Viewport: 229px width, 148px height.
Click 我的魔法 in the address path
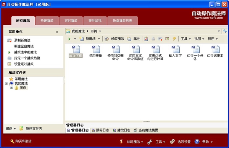tap(78, 31)
